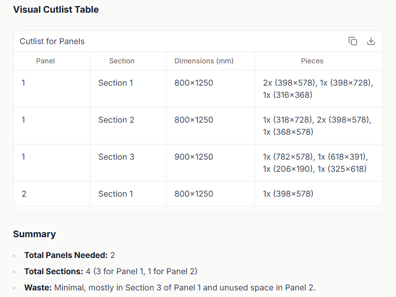Screen dimensions: 396x297
Task: Click the download table icon
Action: pyautogui.click(x=371, y=41)
